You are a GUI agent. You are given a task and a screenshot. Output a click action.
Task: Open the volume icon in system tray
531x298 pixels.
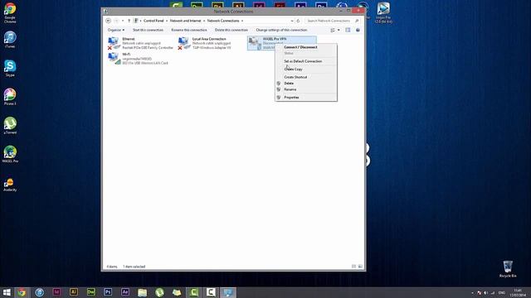point(486,293)
